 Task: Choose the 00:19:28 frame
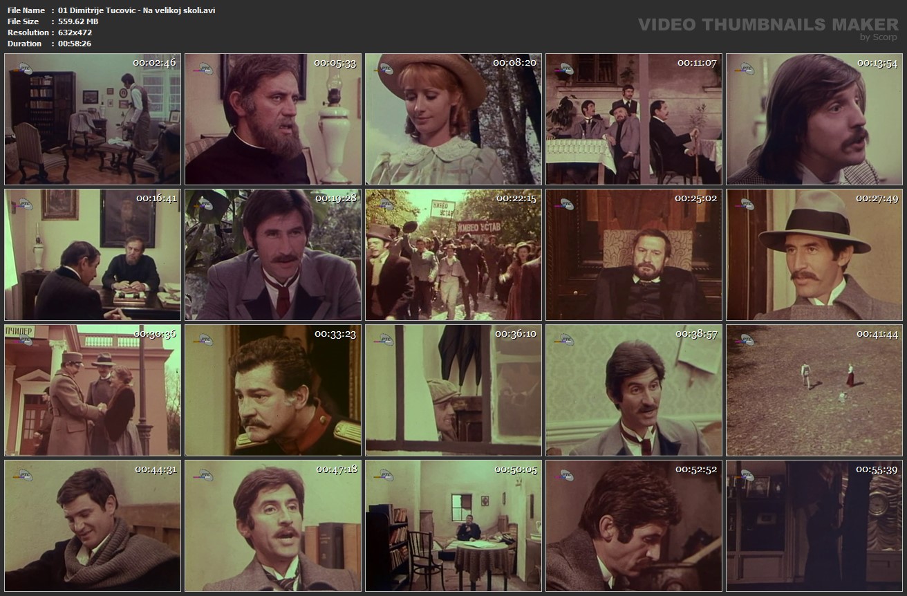click(273, 254)
